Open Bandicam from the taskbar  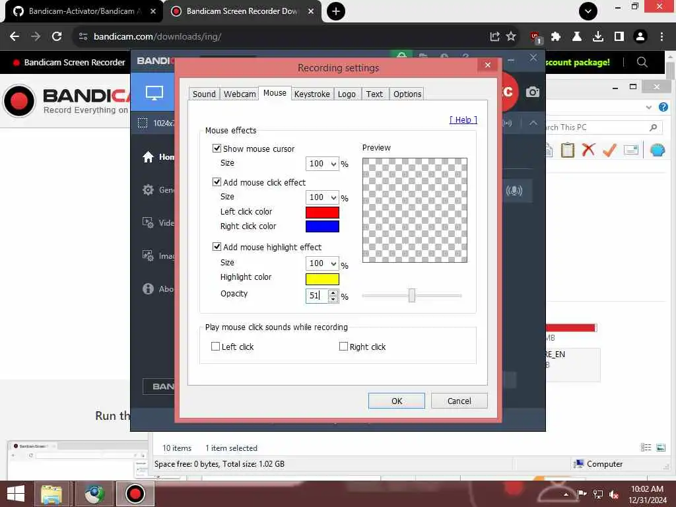pyautogui.click(x=135, y=494)
